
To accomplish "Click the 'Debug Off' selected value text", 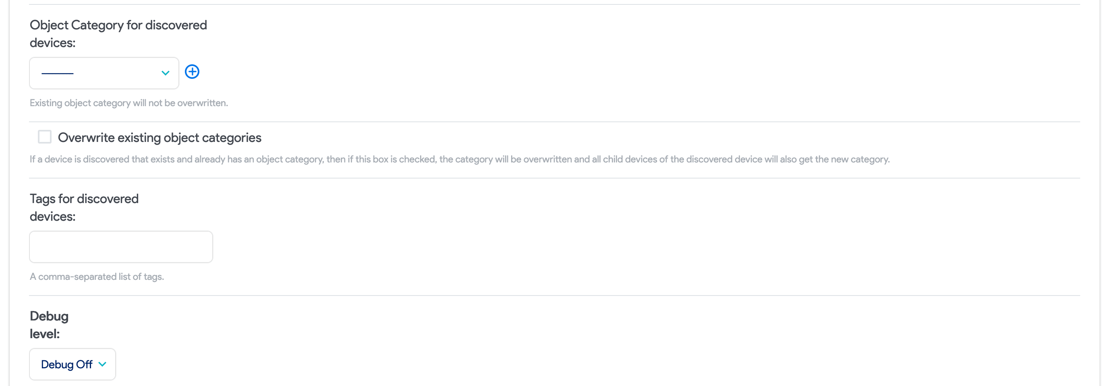I will tap(66, 364).
